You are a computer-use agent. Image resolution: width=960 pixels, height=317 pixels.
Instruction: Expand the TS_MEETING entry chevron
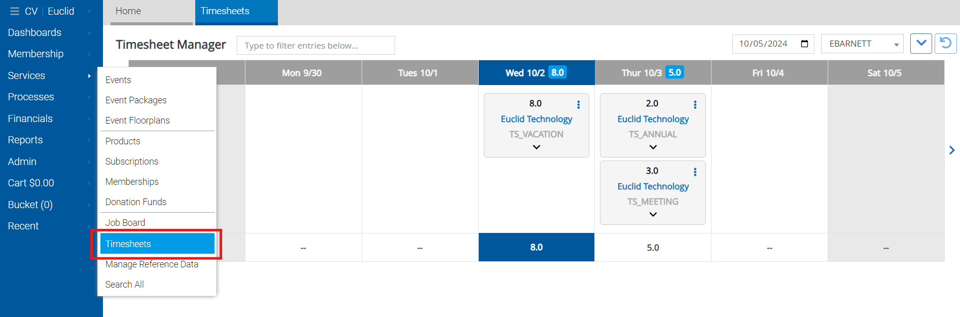coord(653,214)
